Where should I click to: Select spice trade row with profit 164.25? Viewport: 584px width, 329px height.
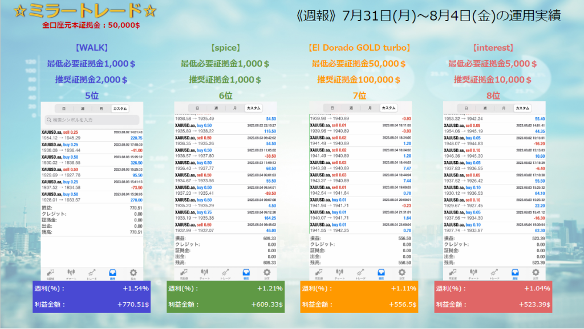coord(225,215)
